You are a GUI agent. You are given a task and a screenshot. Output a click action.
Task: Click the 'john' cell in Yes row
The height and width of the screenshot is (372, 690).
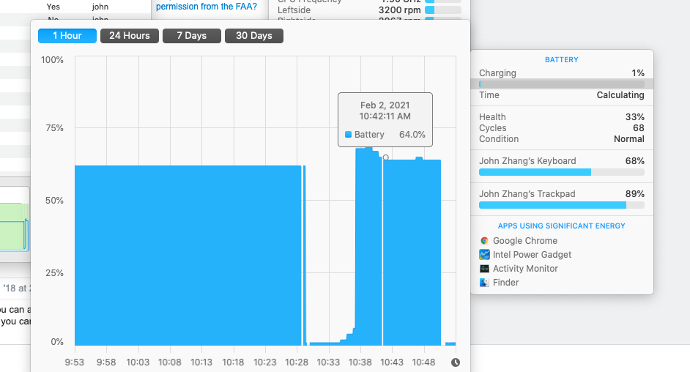click(100, 7)
